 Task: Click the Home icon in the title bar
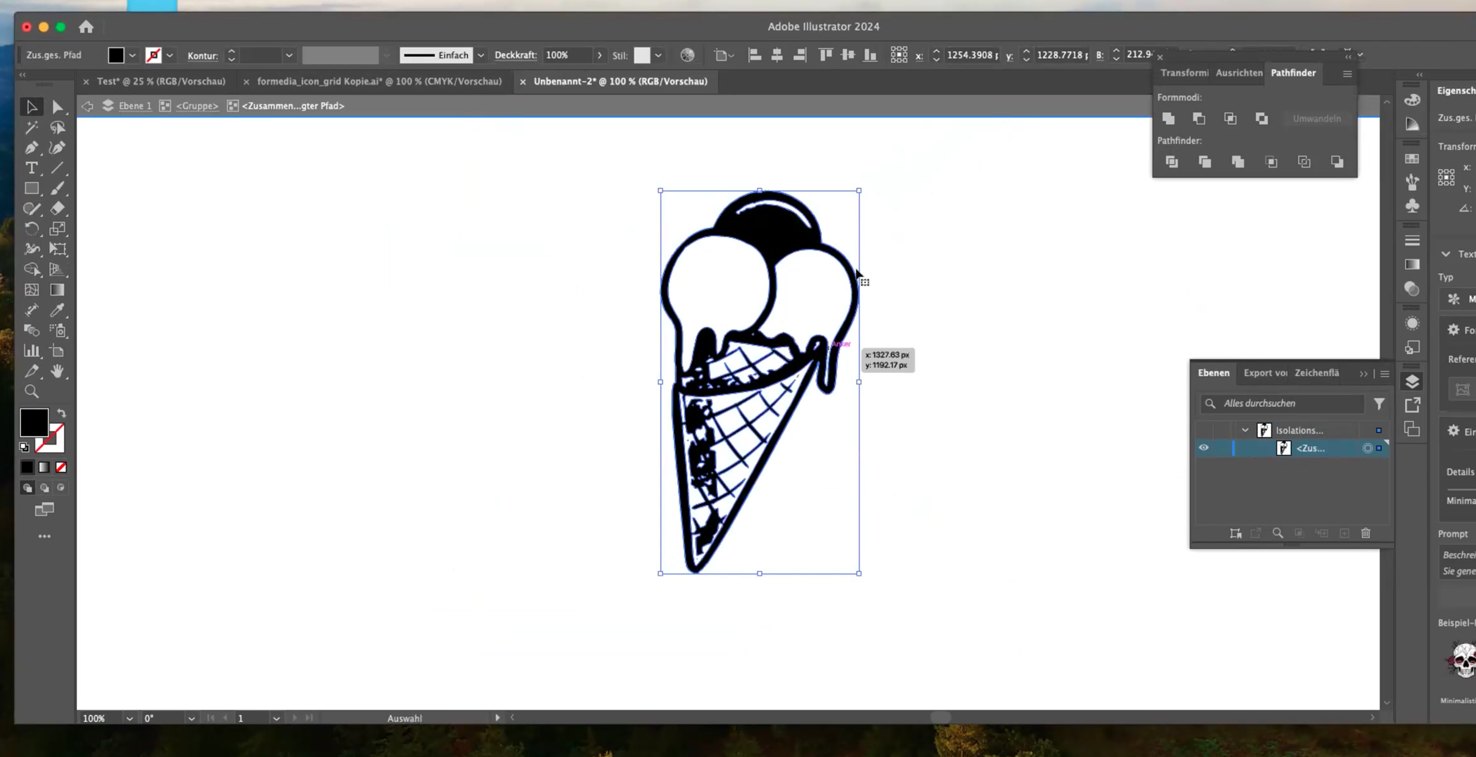86,27
